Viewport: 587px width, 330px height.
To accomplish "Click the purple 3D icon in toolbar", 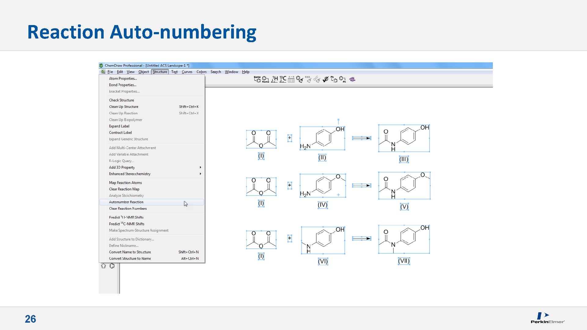I will click(353, 79).
